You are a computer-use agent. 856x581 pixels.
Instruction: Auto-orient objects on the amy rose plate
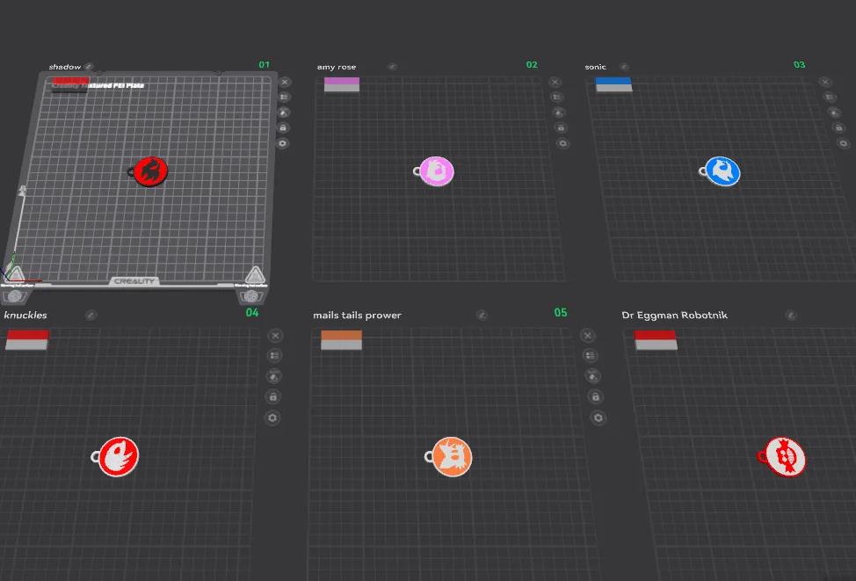[x=558, y=113]
